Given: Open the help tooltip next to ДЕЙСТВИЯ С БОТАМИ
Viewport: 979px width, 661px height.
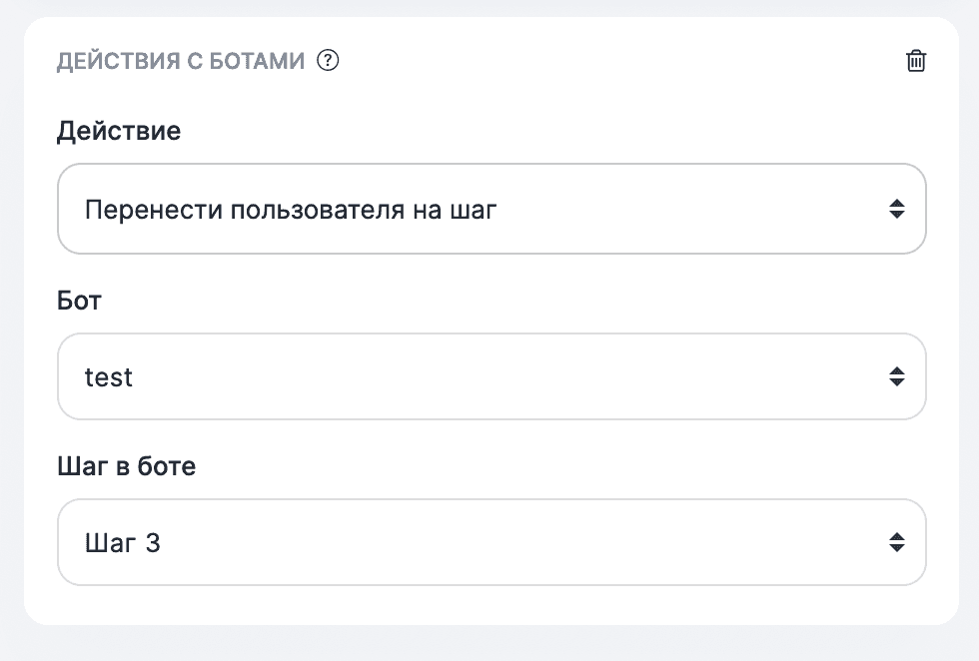Looking at the screenshot, I should tap(328, 61).
